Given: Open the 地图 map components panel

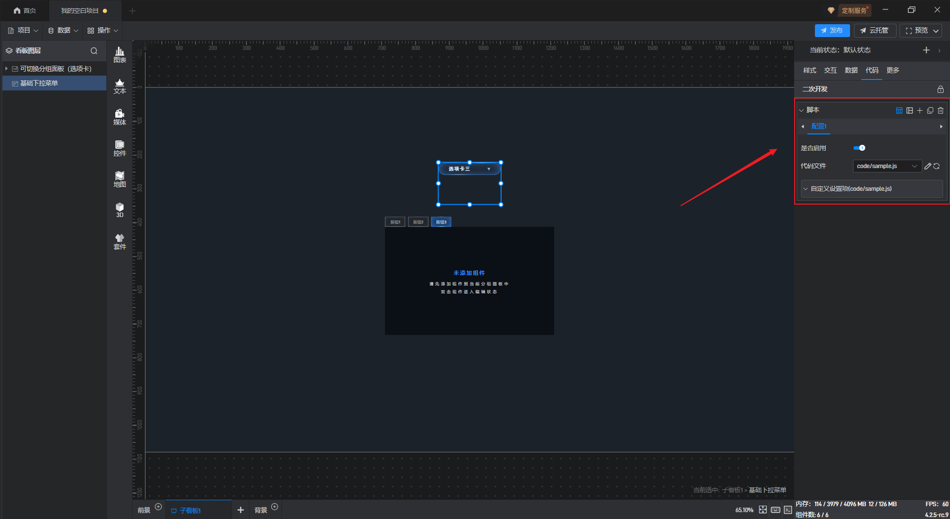Looking at the screenshot, I should (x=120, y=179).
